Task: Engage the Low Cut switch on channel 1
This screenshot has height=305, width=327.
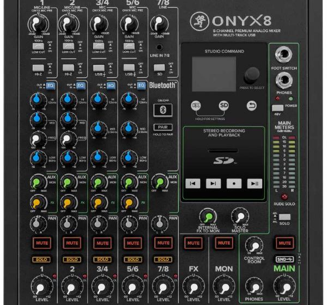Action: pyautogui.click(x=38, y=46)
